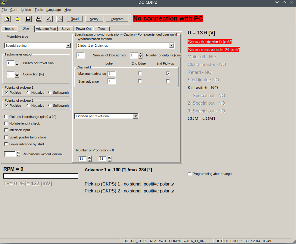Click the RPM progress bar

coord(41,176)
